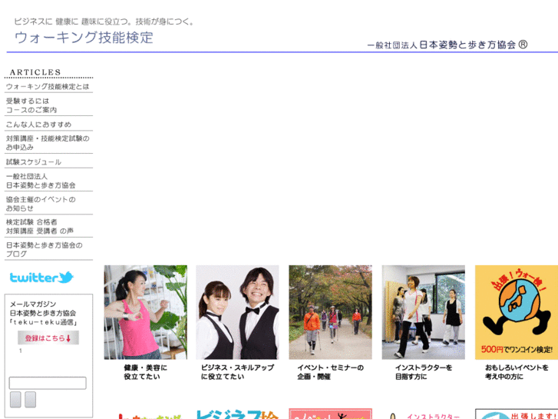Click the 日本姿勢と歩き方協会 header logo text
The height and width of the screenshot is (419, 558).
click(447, 45)
